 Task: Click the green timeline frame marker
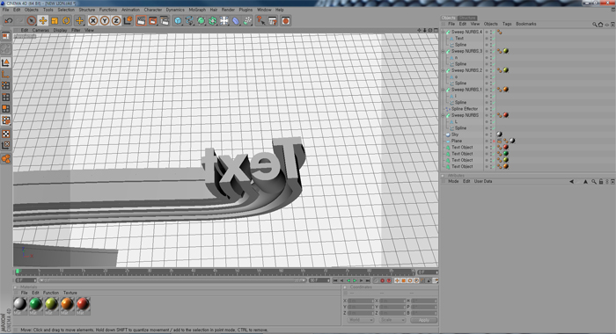click(18, 272)
